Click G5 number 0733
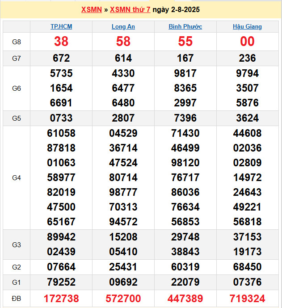Viewport: 282px width, 308px height. point(61,118)
